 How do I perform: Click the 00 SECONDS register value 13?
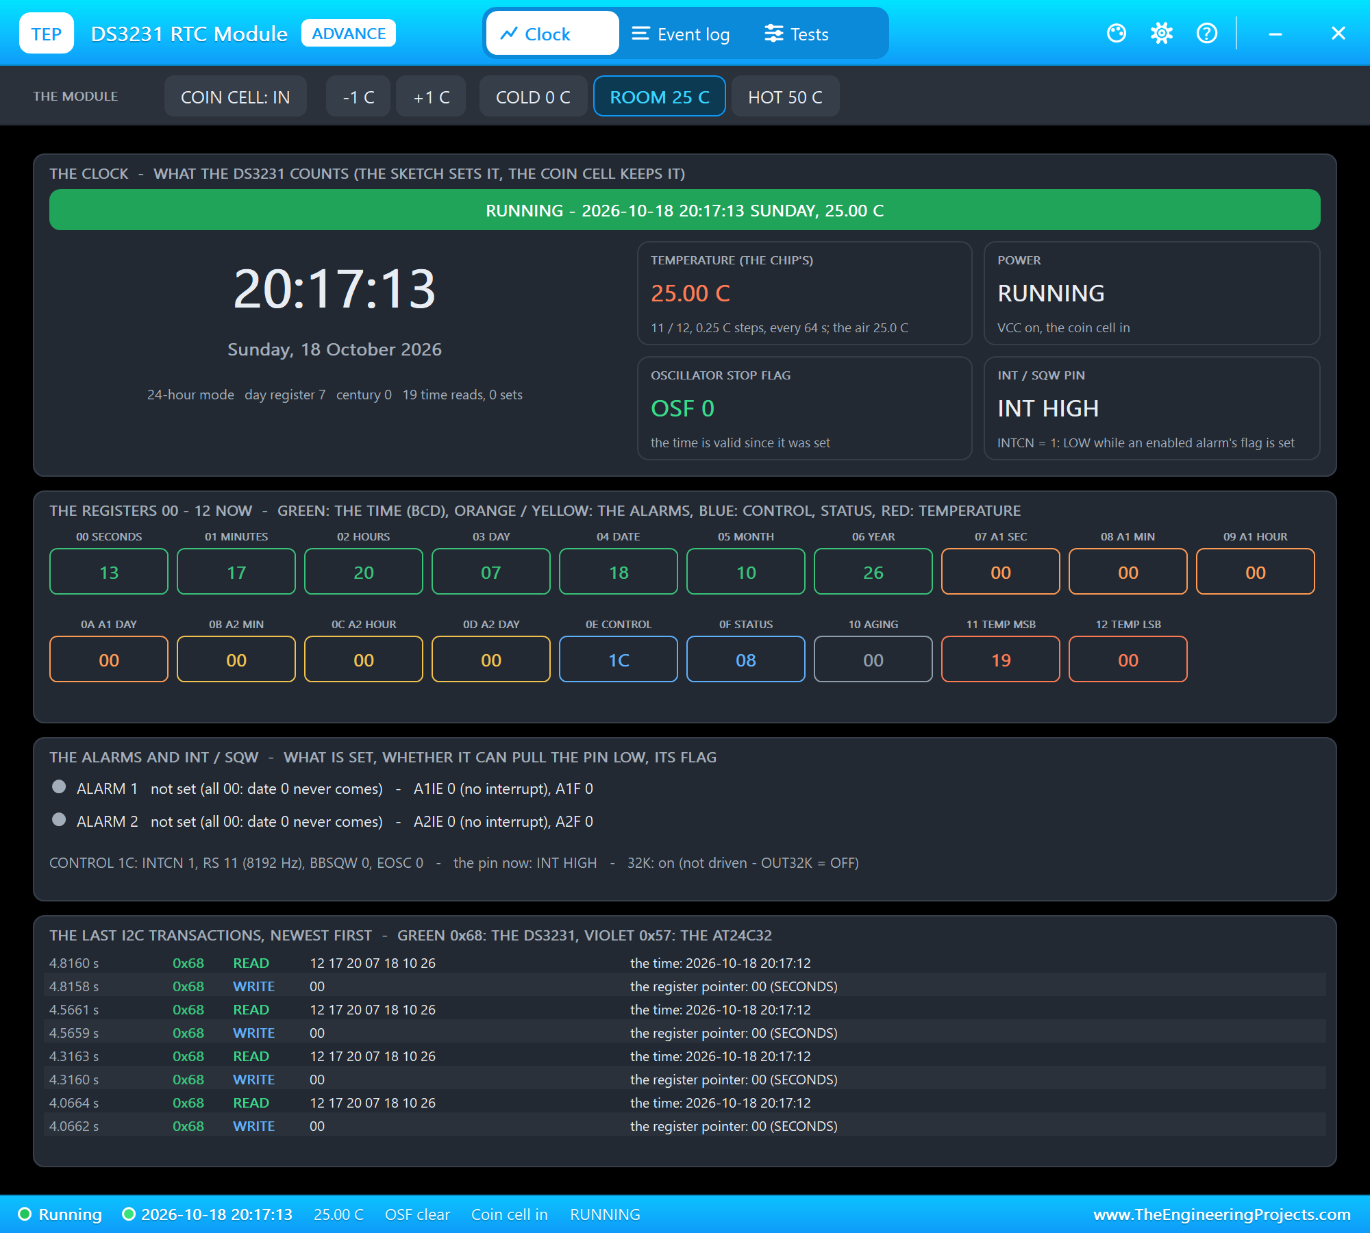pos(109,572)
